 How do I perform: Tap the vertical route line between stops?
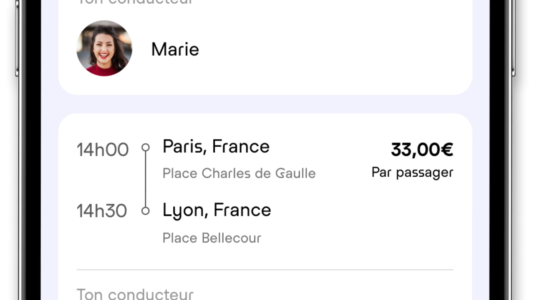point(146,179)
